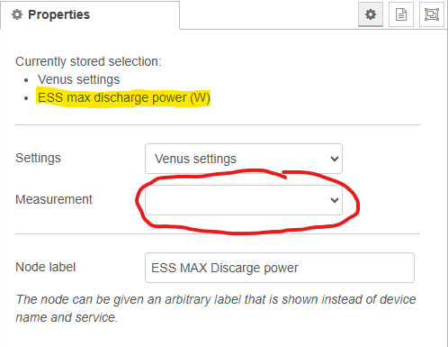This screenshot has height=347, width=448.
Task: Click the Currently stored selection heading
Action: click(x=88, y=61)
